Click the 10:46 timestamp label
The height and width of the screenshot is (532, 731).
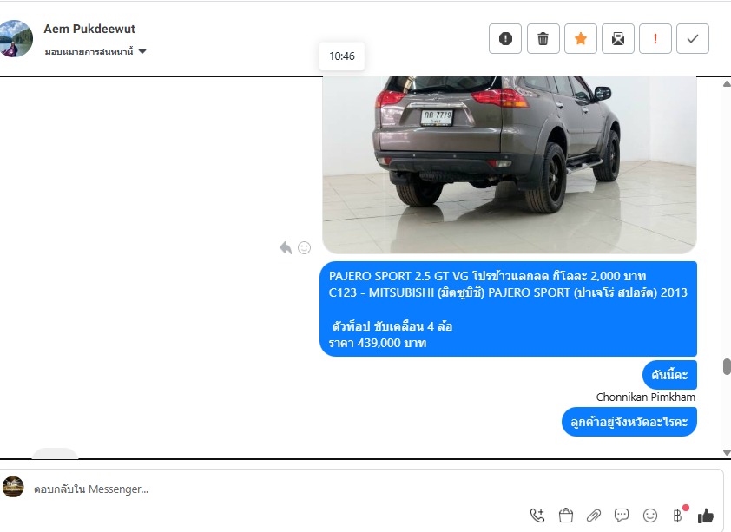[342, 56]
